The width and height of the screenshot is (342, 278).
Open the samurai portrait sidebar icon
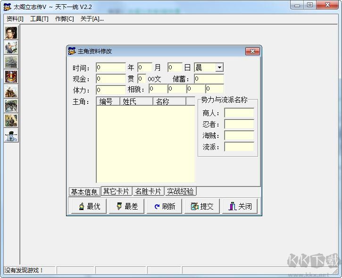tap(11, 33)
